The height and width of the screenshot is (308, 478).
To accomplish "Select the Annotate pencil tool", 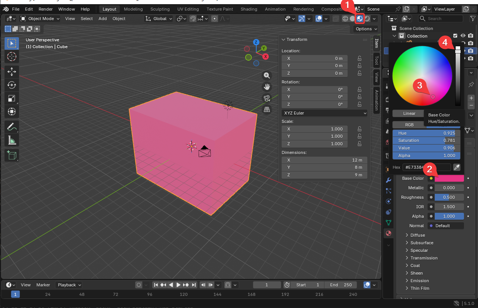I will pyautogui.click(x=12, y=127).
